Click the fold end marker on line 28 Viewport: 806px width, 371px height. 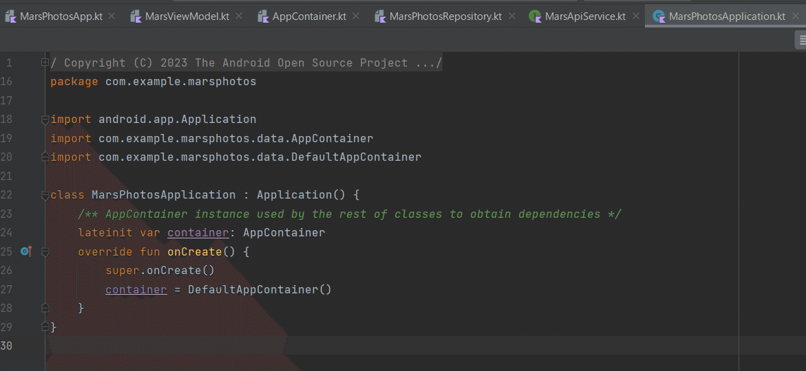click(45, 308)
